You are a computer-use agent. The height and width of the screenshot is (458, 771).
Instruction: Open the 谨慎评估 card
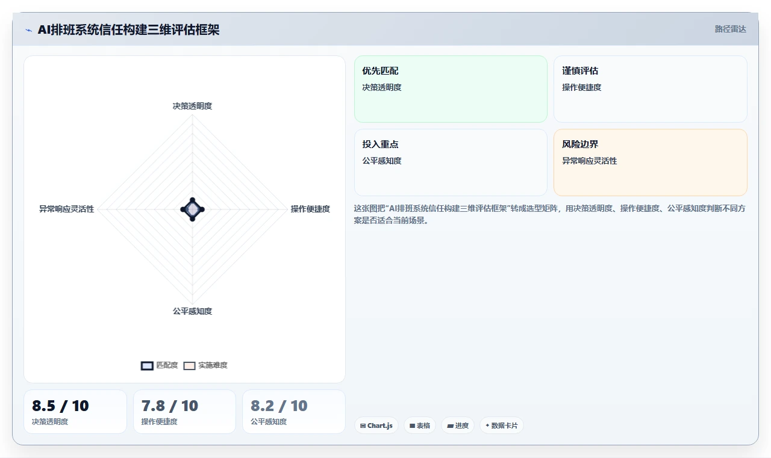pos(651,89)
